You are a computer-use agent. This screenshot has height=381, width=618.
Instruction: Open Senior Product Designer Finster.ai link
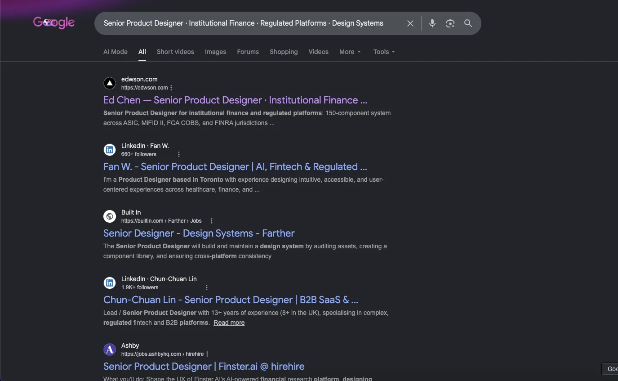[x=204, y=367]
